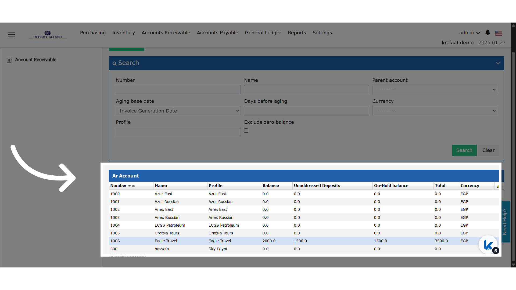This screenshot has width=516, height=290.
Task: Click the Account Receivable sidebar icon
Action: tap(9, 60)
